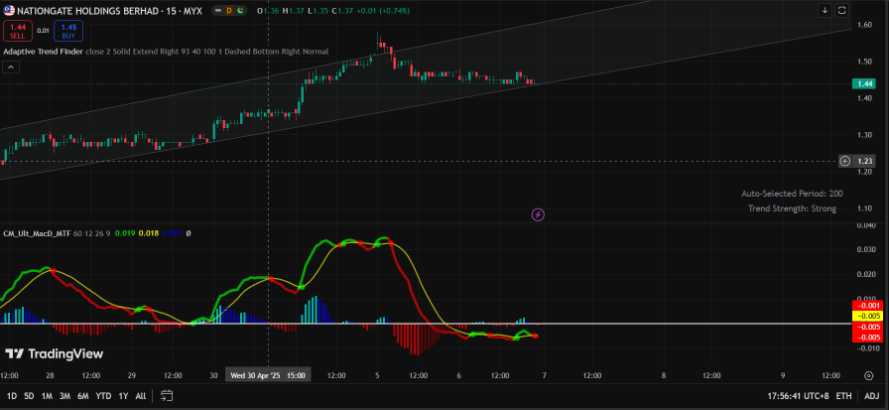Viewport: 889px width, 410px height.
Task: Click the Auto-Selected Period: 200 text
Action: coord(792,194)
